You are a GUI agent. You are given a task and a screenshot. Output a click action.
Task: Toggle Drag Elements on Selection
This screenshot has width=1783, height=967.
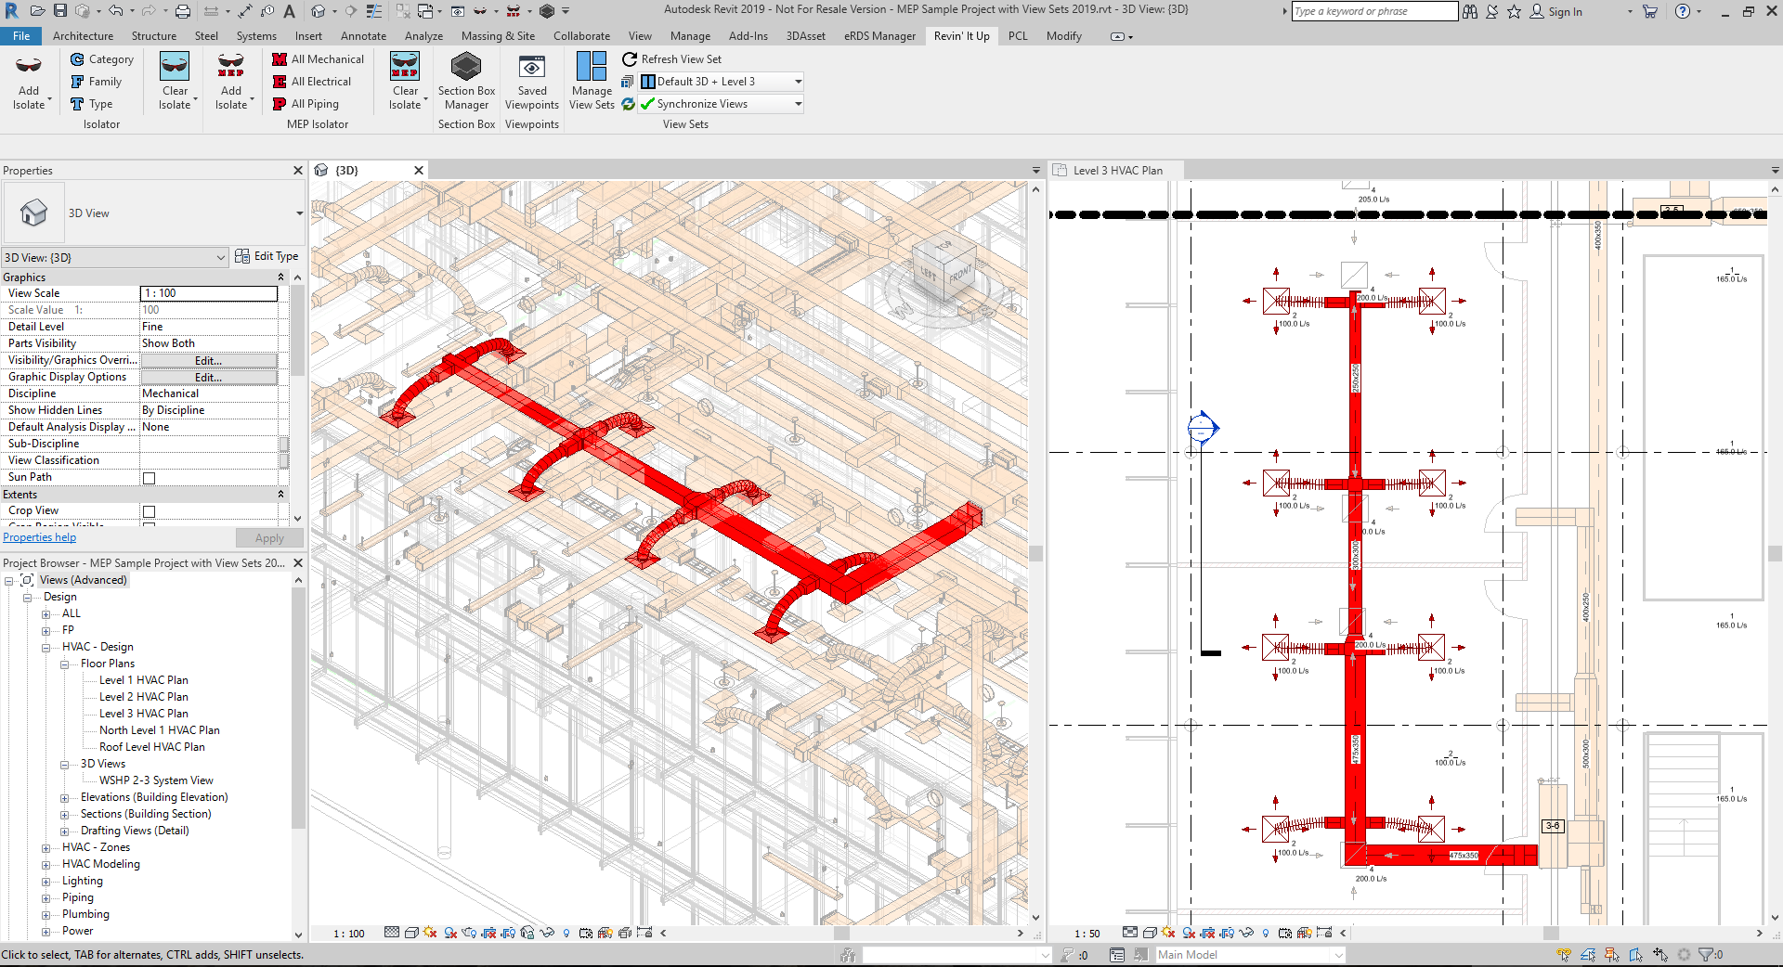1659,954
